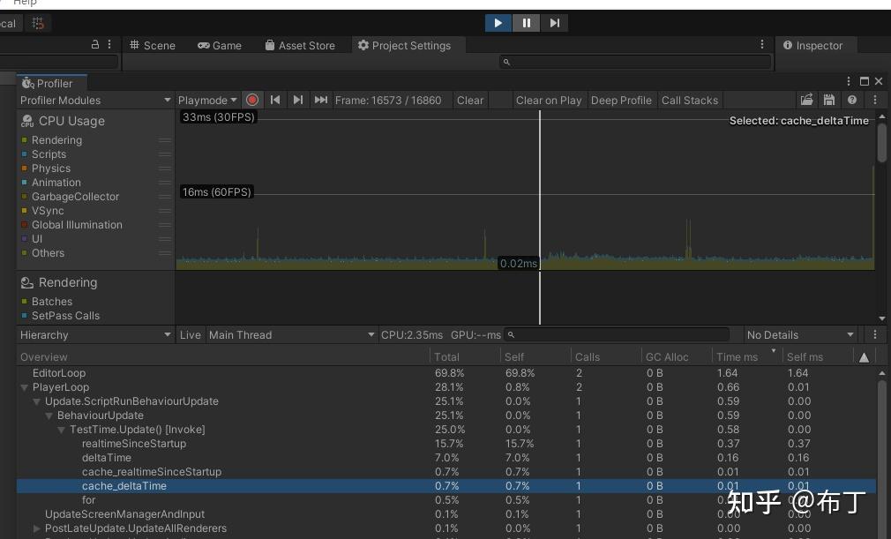Screen dimensions: 891x539
Task: Click the Rendering module icon
Action: (x=27, y=282)
